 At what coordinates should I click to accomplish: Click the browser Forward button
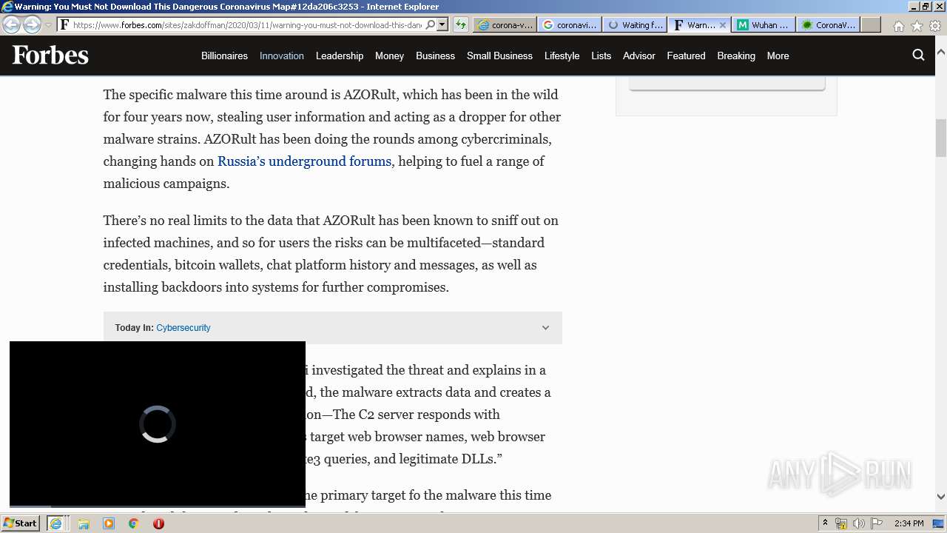pos(32,24)
